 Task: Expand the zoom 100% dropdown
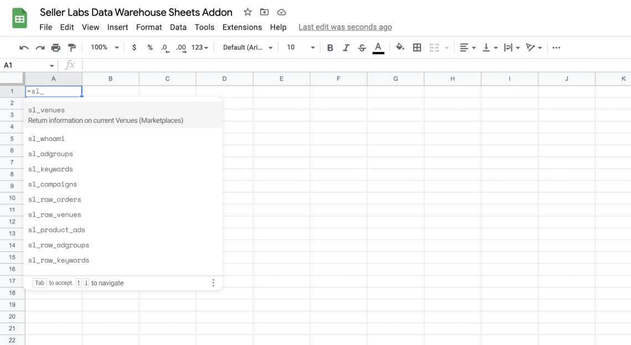(x=105, y=48)
